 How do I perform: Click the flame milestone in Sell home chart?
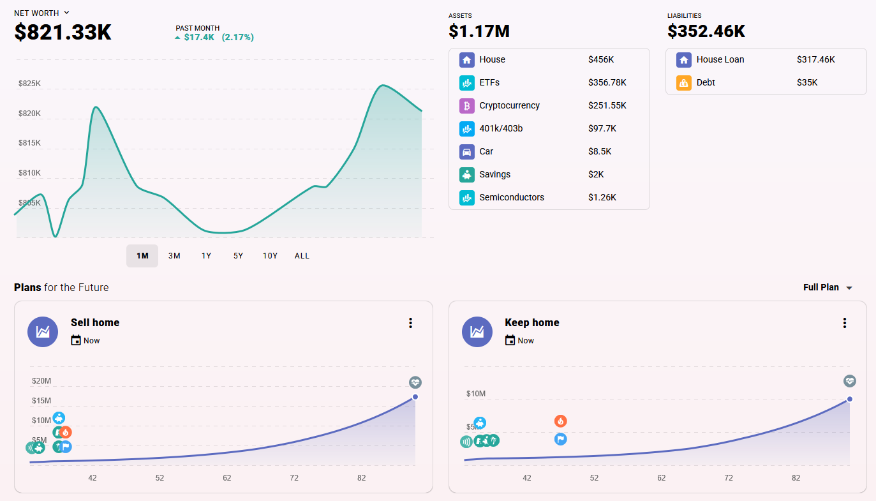coord(65,432)
